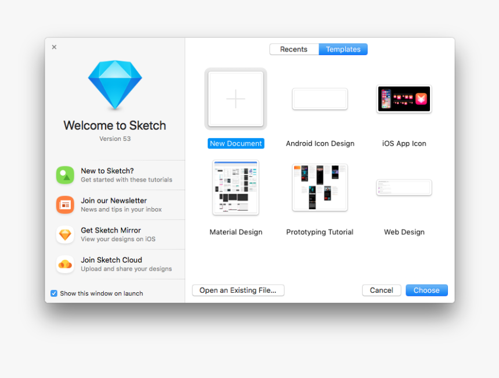
Task: Click the Sketch Mirror diamond icon
Action: 65,235
